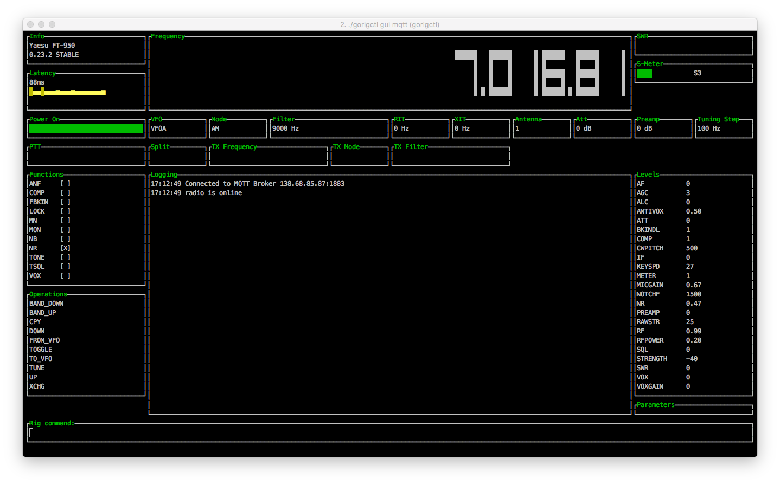Screen dimensions: 780x484
Task: Click the Preamp 0 dB value
Action: point(644,128)
